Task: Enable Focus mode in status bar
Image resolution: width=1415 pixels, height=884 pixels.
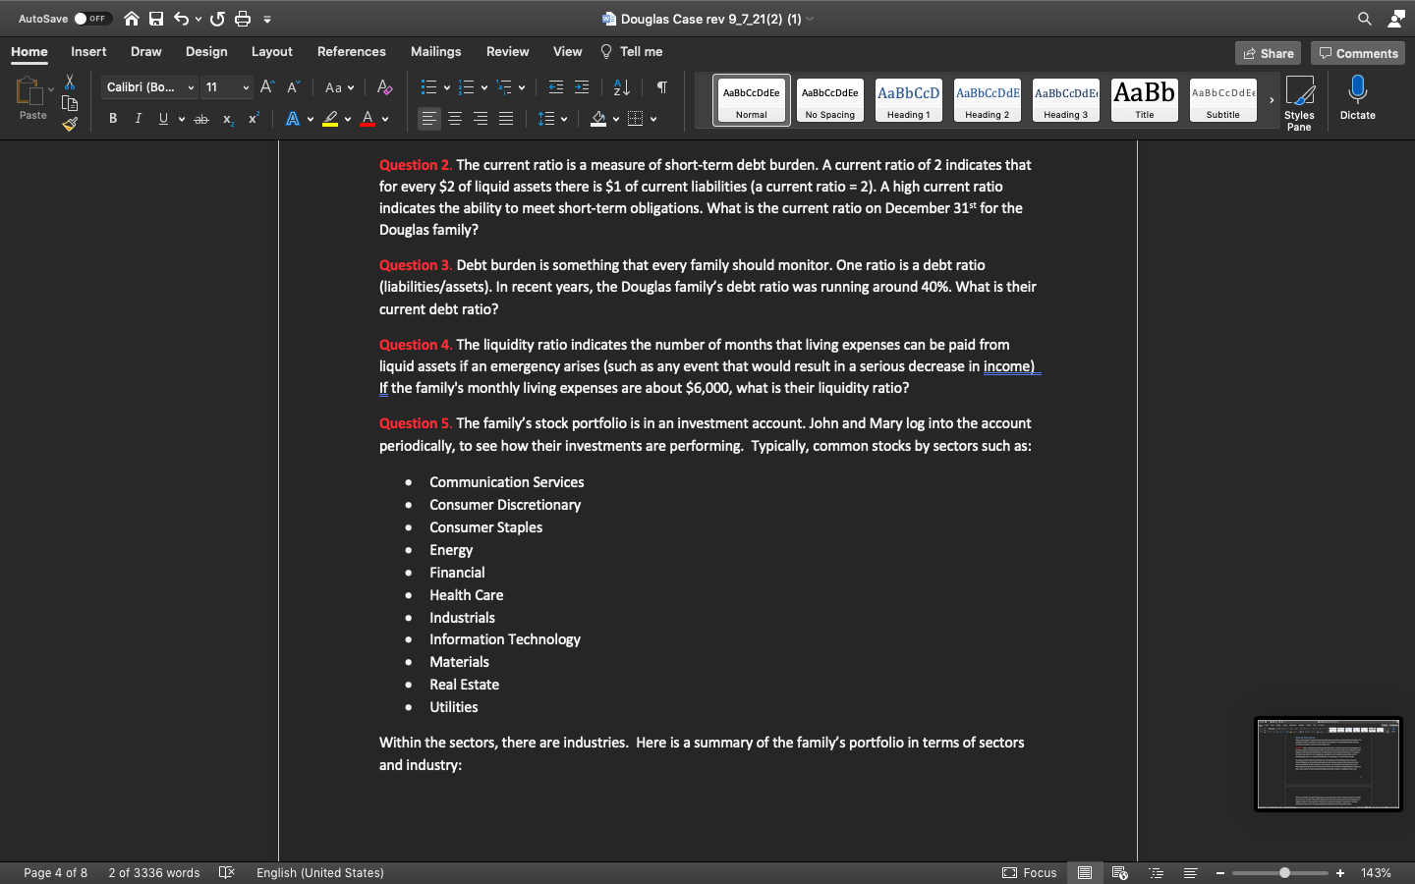Action: tap(1030, 872)
